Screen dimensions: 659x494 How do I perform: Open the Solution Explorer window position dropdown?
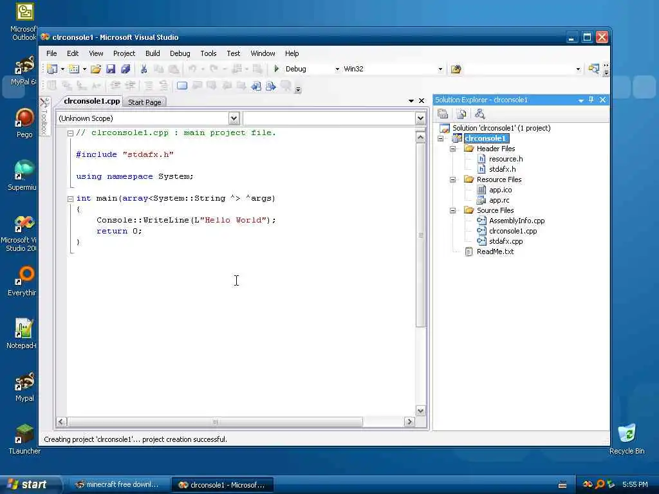[581, 100]
